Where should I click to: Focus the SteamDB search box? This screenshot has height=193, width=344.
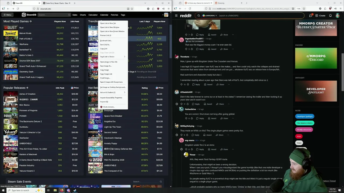(x=54, y=15)
